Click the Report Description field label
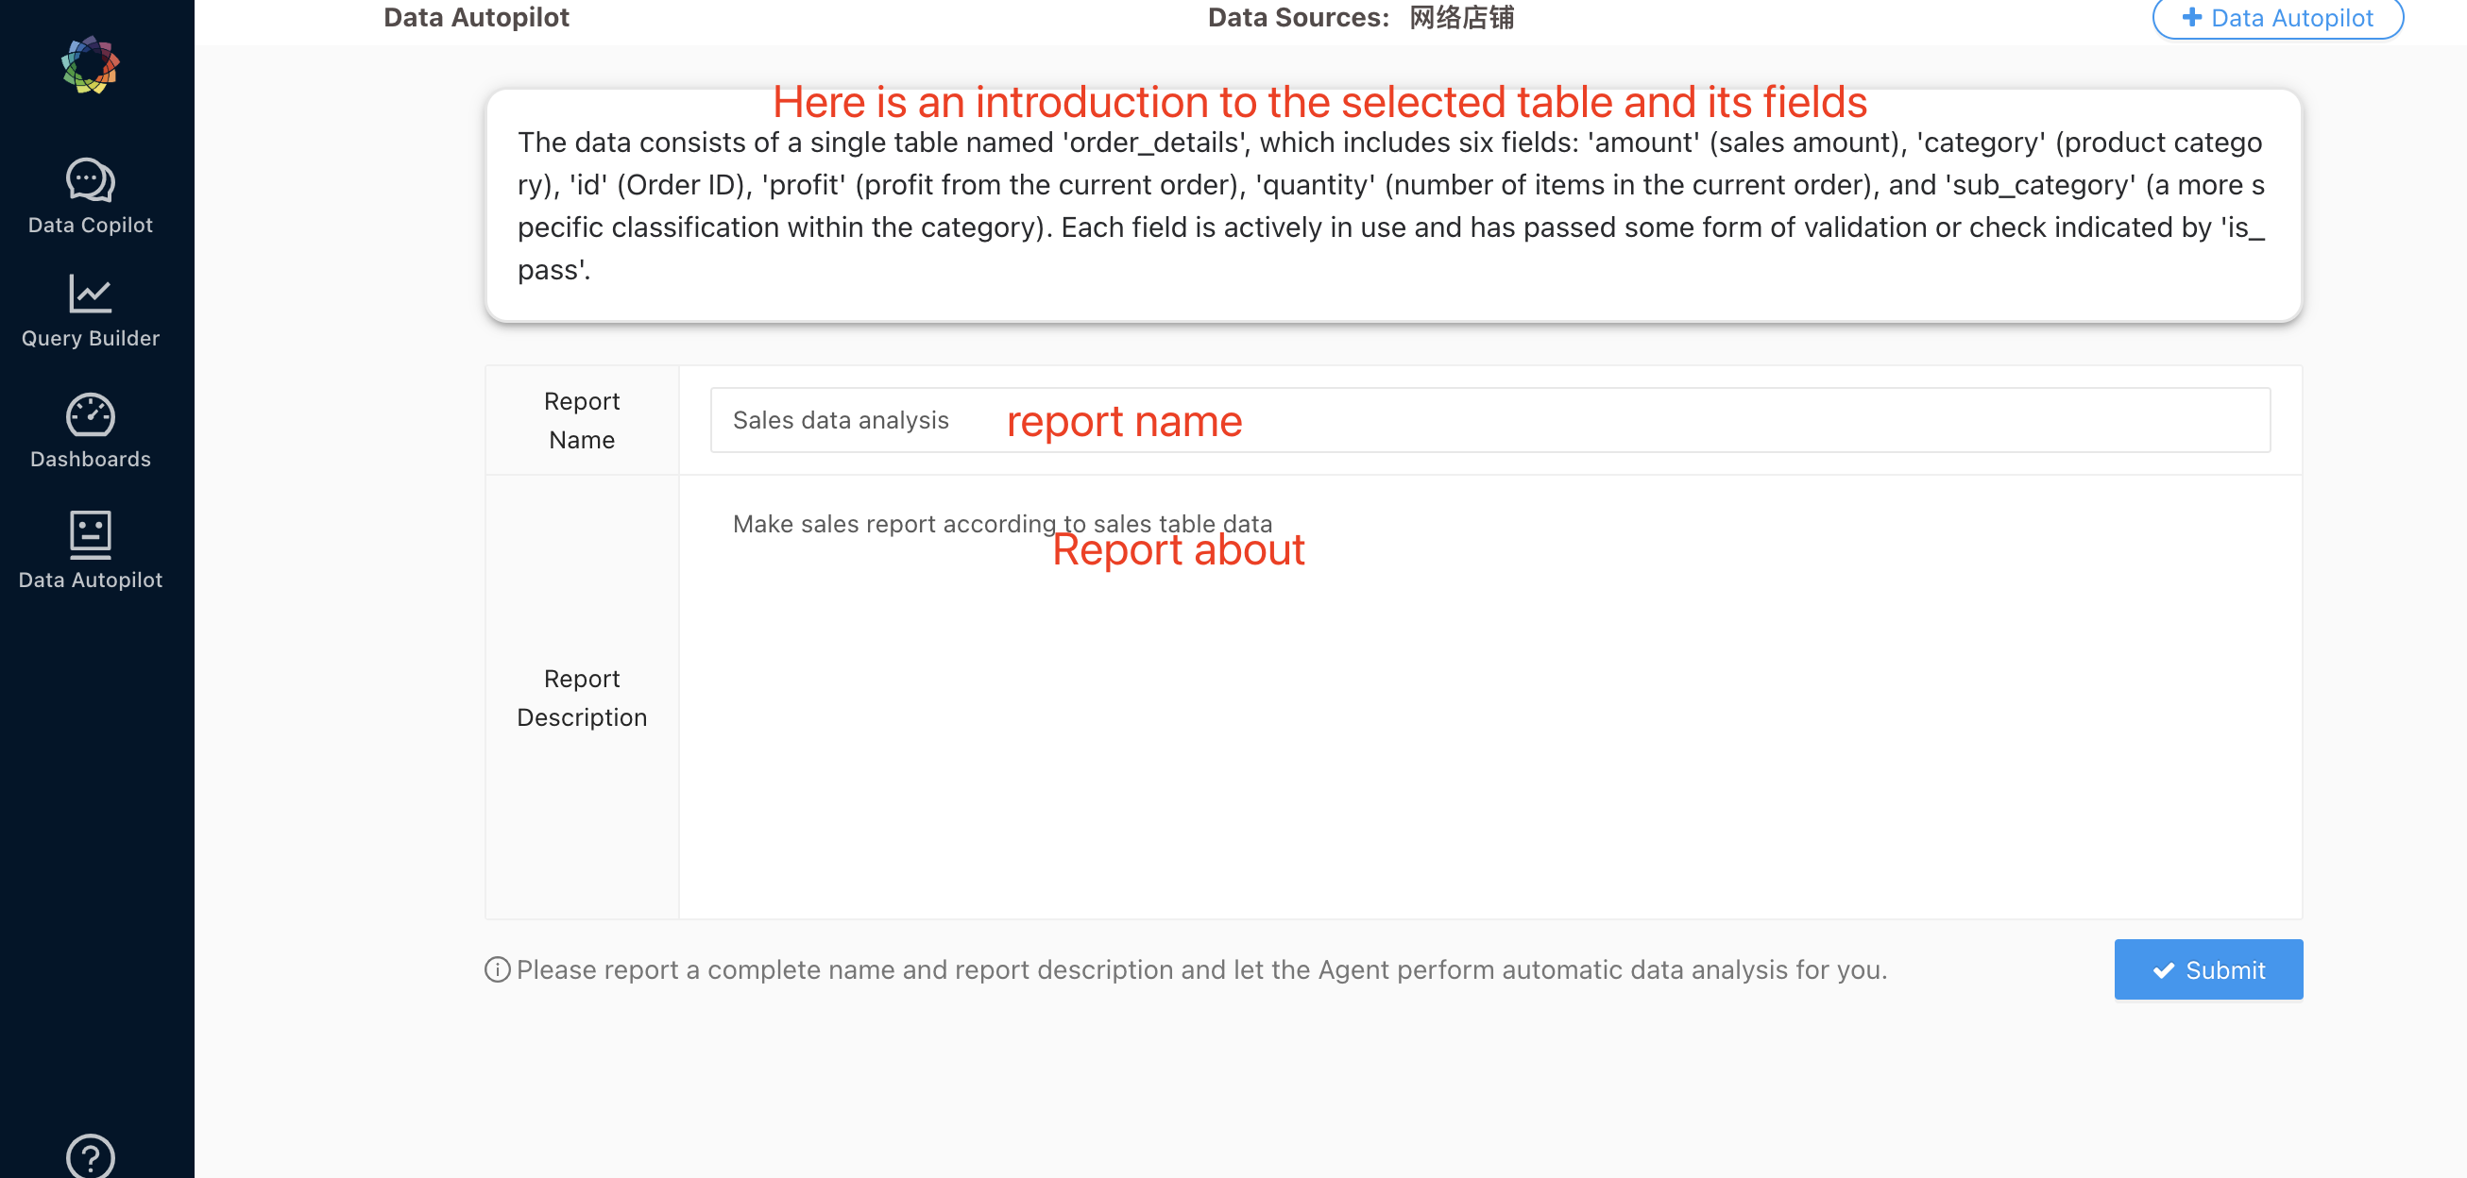2467x1178 pixels. 581,698
